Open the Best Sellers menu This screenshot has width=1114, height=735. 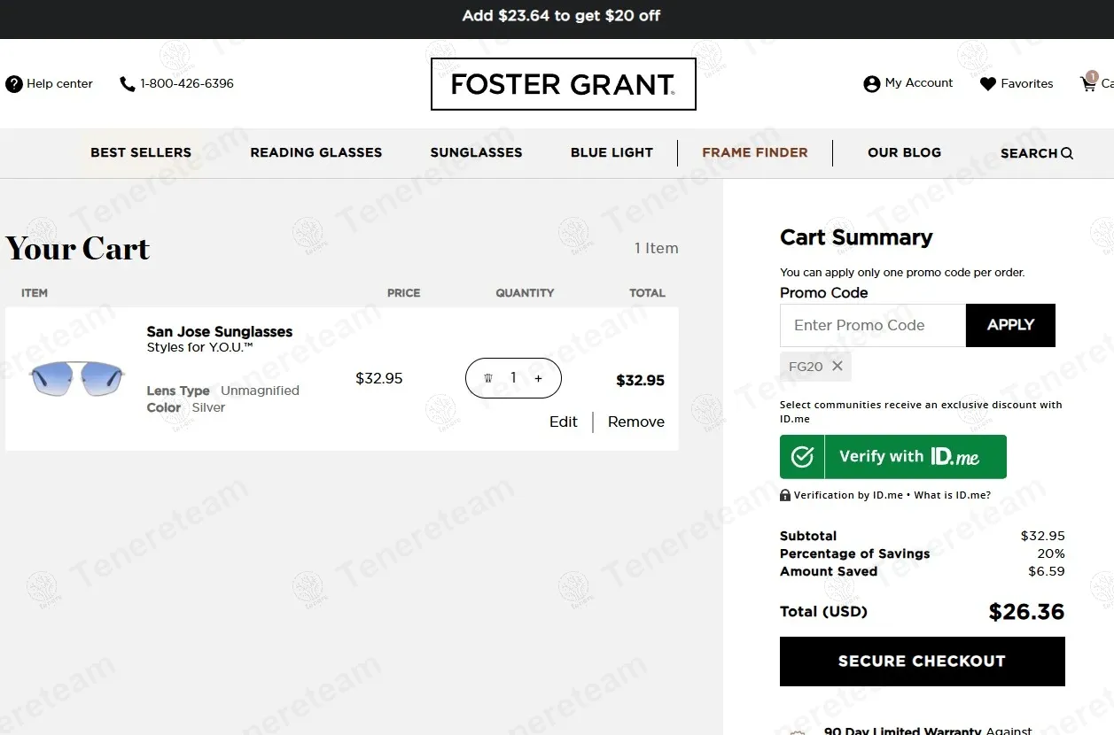click(x=141, y=152)
